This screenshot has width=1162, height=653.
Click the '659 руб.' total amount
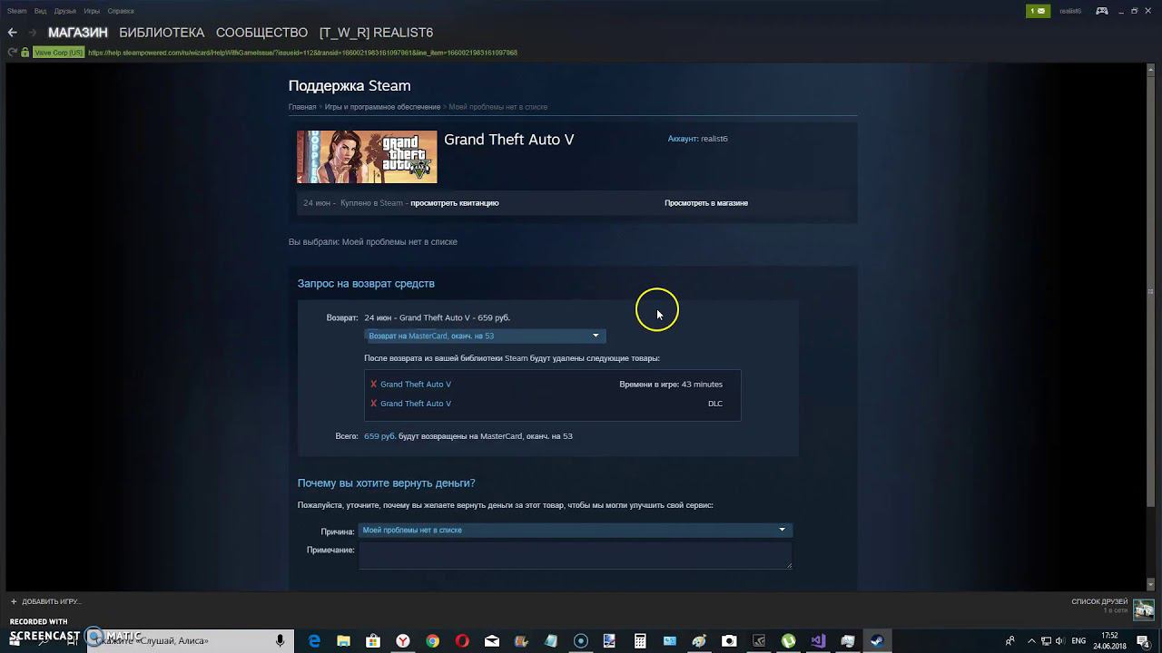pos(379,436)
